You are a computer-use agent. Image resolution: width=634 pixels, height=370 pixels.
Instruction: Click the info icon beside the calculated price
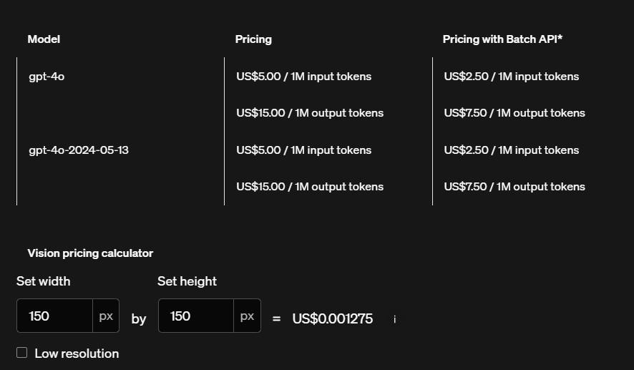point(395,319)
